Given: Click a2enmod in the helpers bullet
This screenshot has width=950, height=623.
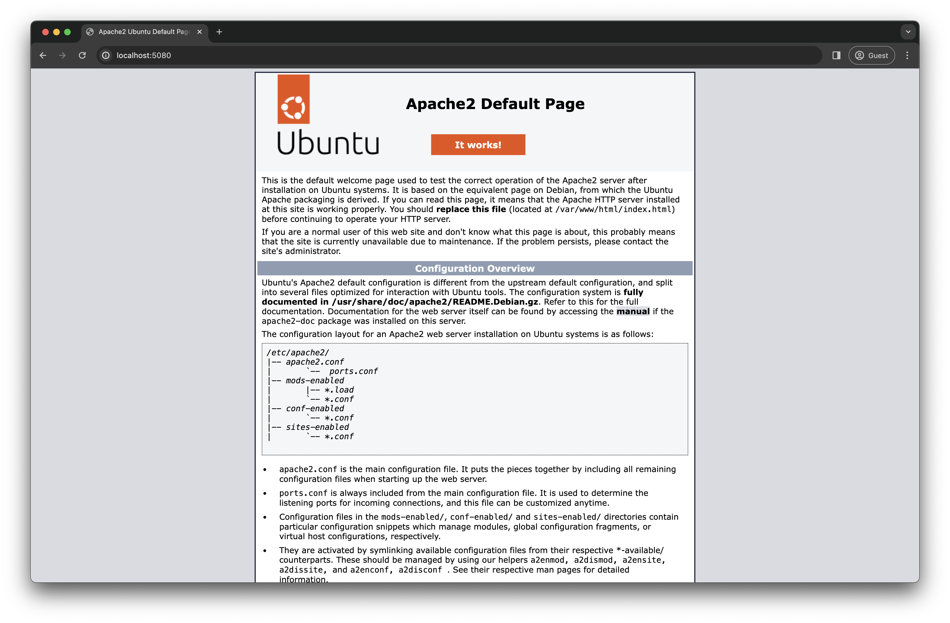Looking at the screenshot, I should tap(547, 560).
